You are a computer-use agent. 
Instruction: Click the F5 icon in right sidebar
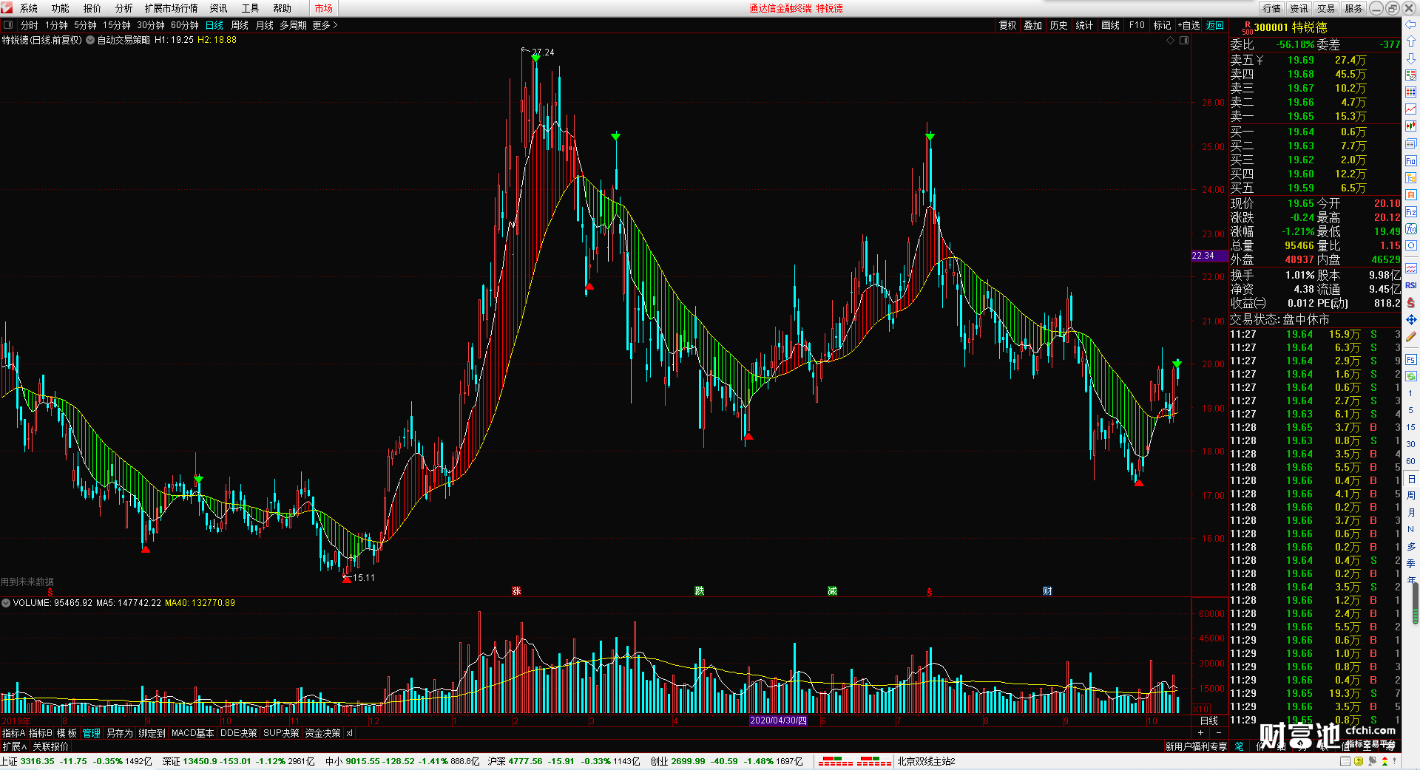click(1410, 359)
